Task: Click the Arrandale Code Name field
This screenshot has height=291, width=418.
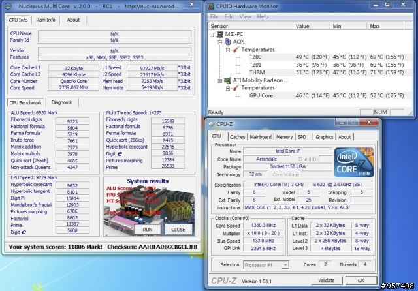Action: point(266,159)
